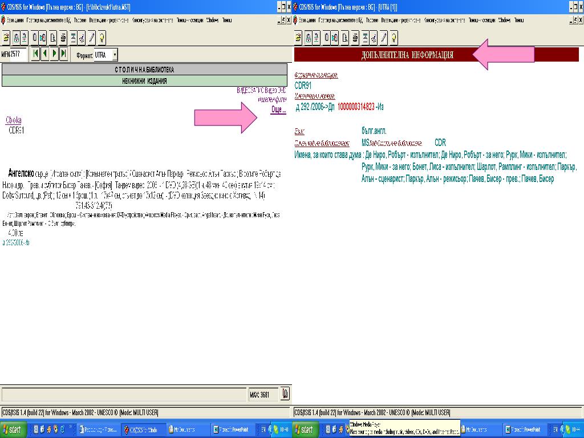Click data entry hand icon, left window
The width and height of the screenshot is (584, 438).
[82, 37]
